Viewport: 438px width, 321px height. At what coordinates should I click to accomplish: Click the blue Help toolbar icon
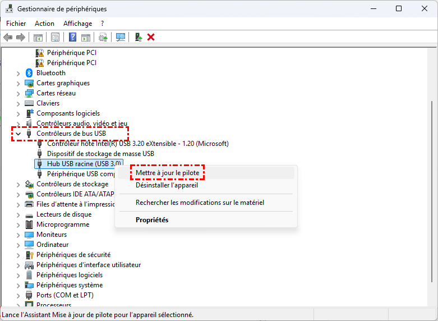(72, 37)
